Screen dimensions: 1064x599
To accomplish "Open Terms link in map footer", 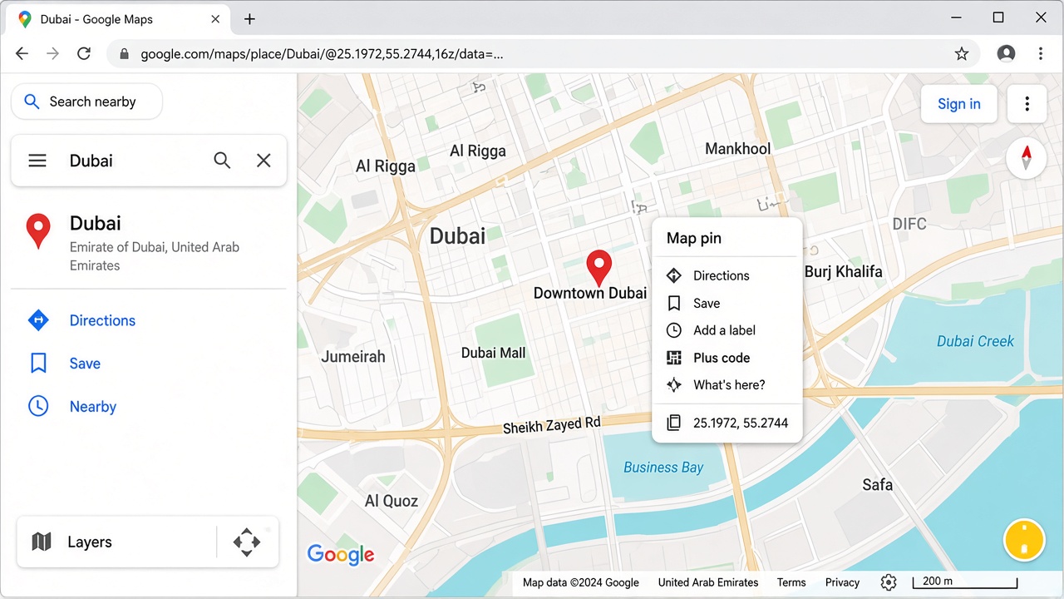I will (791, 582).
